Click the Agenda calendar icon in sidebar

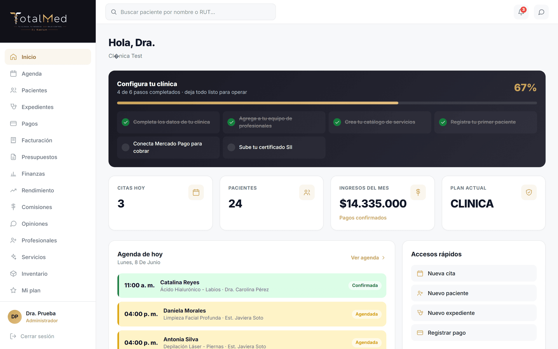(14, 74)
